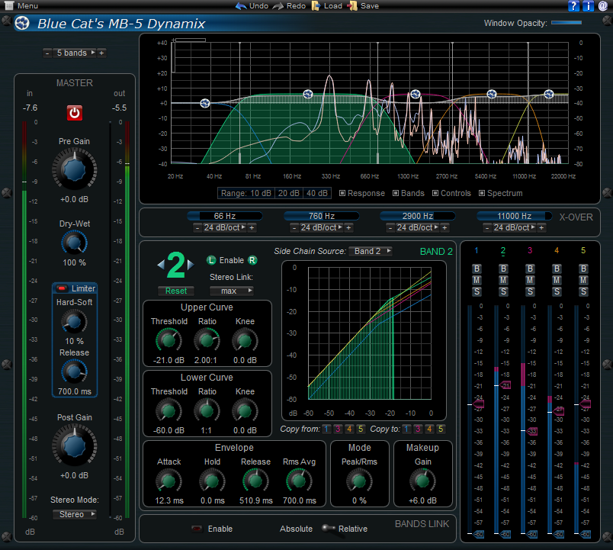Viewport: 613px width, 550px height.
Task: Mute band 1 with its M button
Action: [x=477, y=281]
